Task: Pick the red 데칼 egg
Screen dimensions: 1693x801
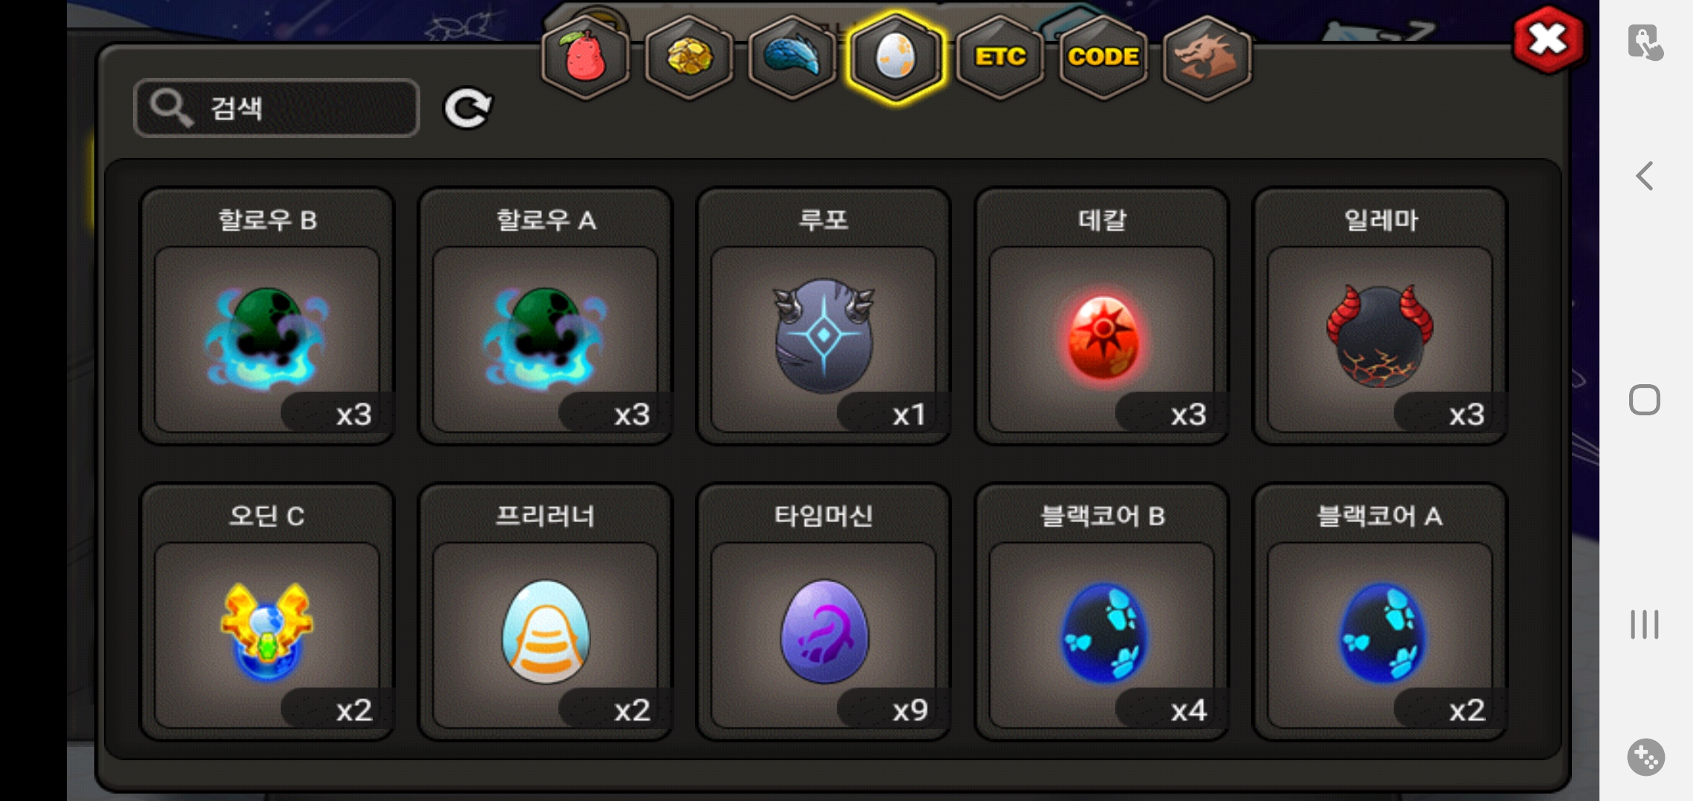Action: (1102, 316)
